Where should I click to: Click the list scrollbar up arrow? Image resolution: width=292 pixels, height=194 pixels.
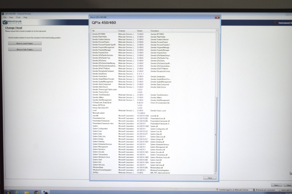(x=217, y=31)
